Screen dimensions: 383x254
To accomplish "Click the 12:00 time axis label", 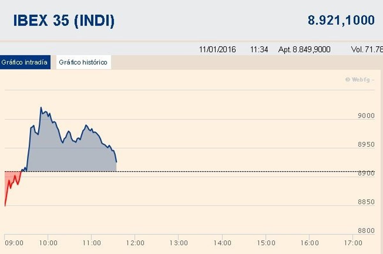I will coord(135,243).
